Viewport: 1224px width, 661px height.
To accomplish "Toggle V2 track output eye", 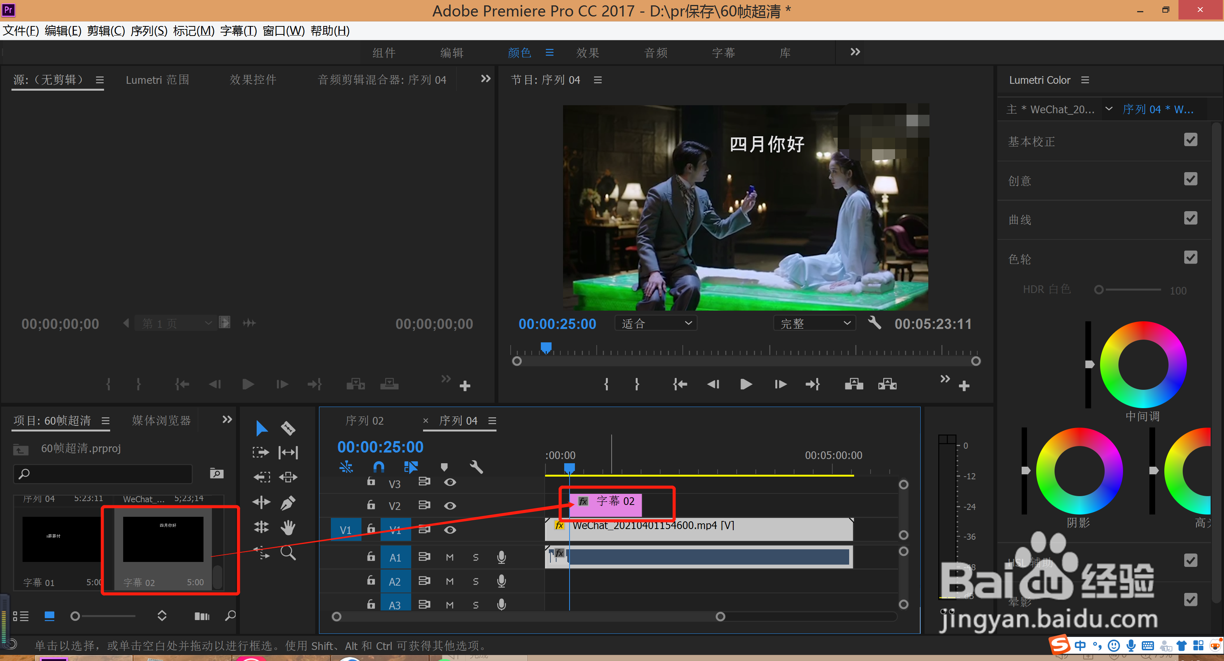I will coord(450,506).
